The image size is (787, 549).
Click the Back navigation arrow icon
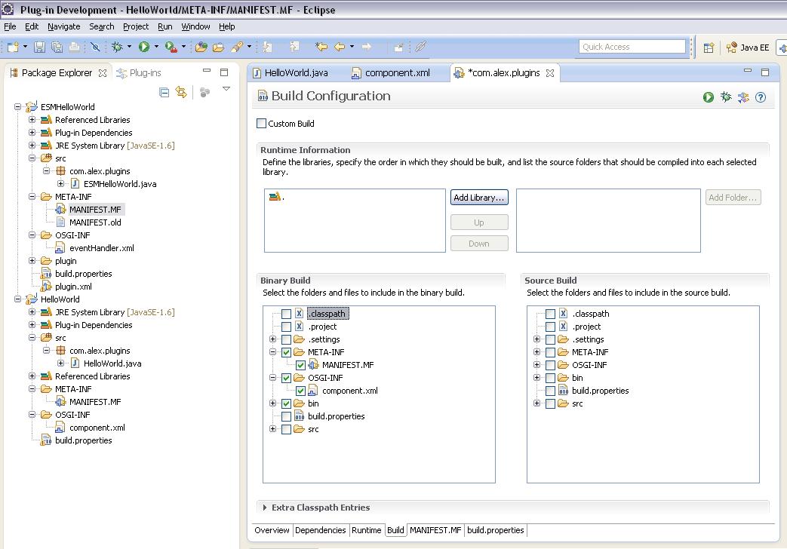coord(340,48)
